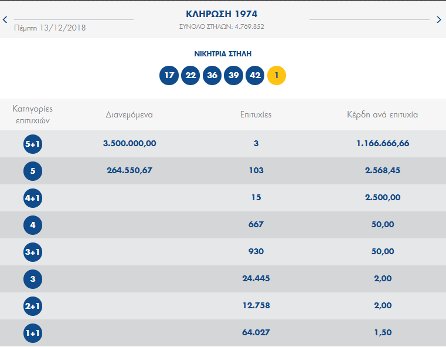Click the ΚΛΗΡΩΣΗ 1974 draw title
The height and width of the screenshot is (347, 446).
222,14
